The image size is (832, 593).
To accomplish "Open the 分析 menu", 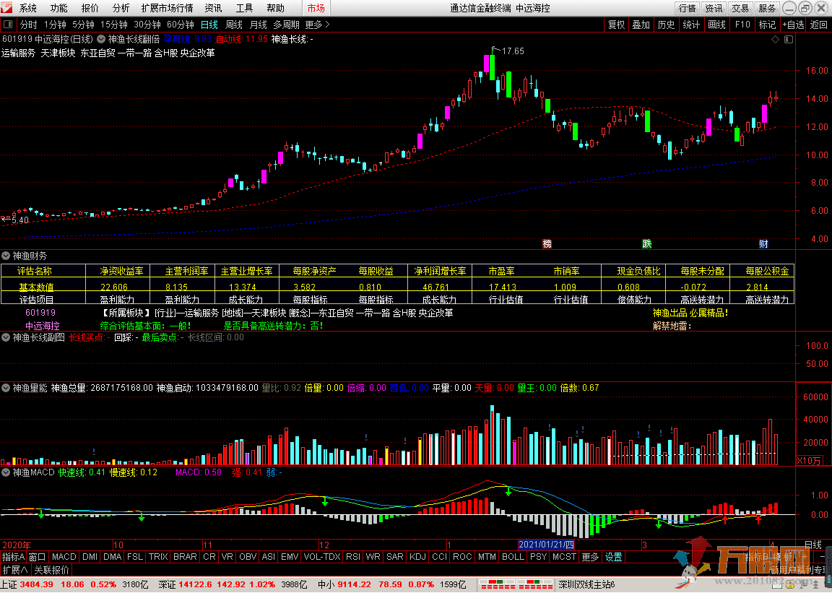I will coord(121,8).
